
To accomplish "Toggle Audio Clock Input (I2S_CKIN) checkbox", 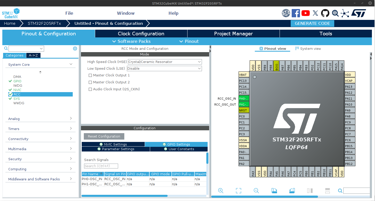I will (x=90, y=89).
